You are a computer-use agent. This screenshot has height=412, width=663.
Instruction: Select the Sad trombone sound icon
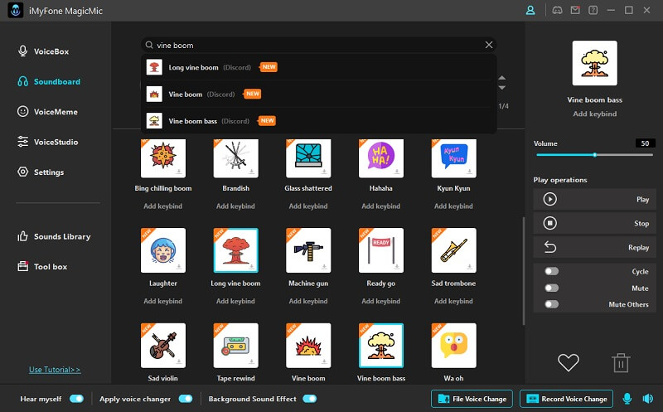pyautogui.click(x=453, y=250)
